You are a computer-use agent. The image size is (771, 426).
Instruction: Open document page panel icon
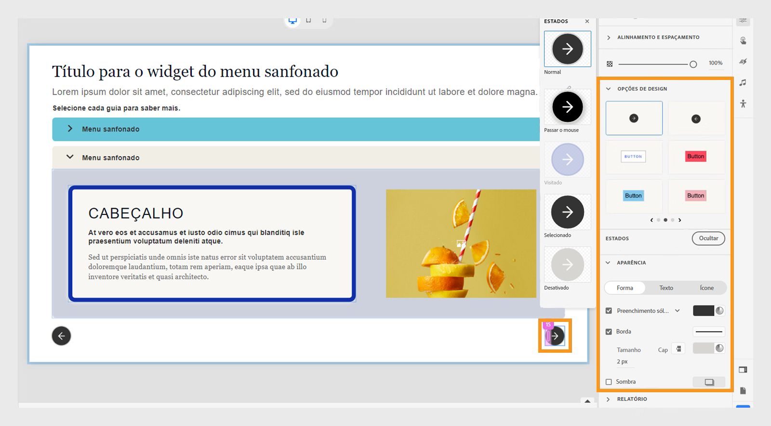coord(743,390)
